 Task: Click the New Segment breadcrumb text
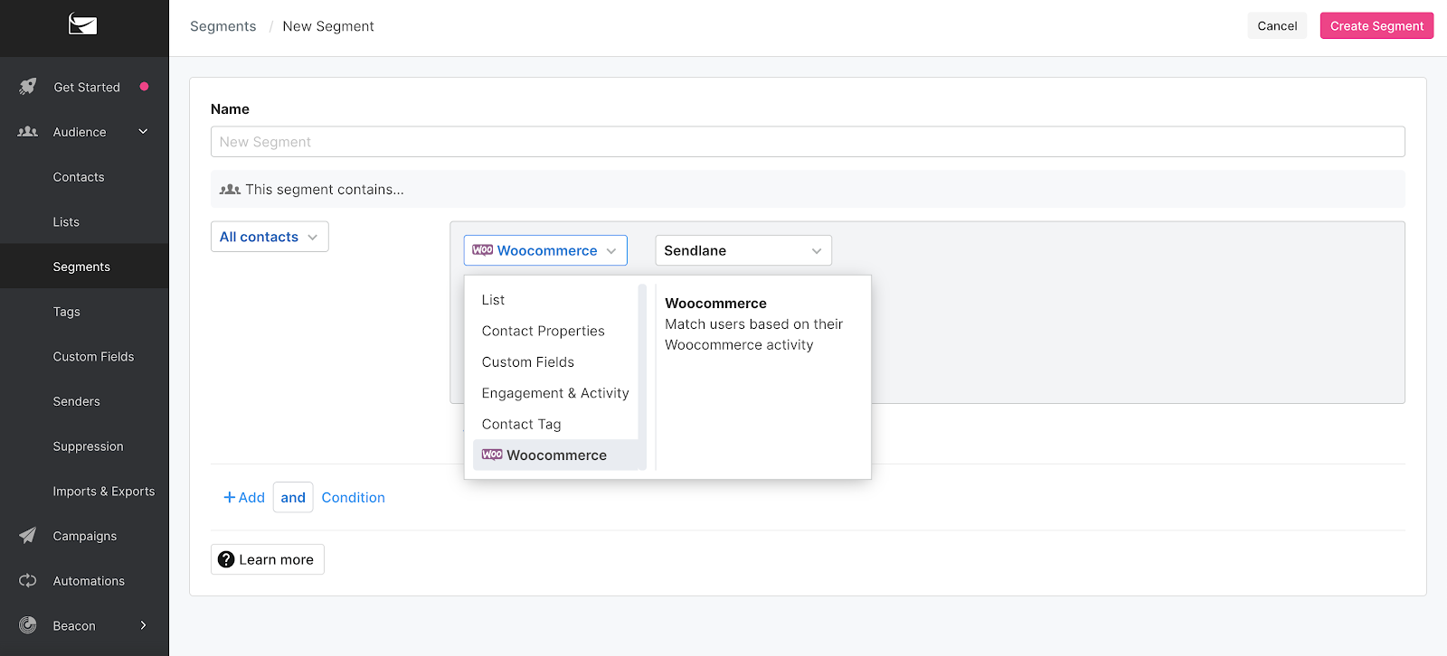pos(327,26)
